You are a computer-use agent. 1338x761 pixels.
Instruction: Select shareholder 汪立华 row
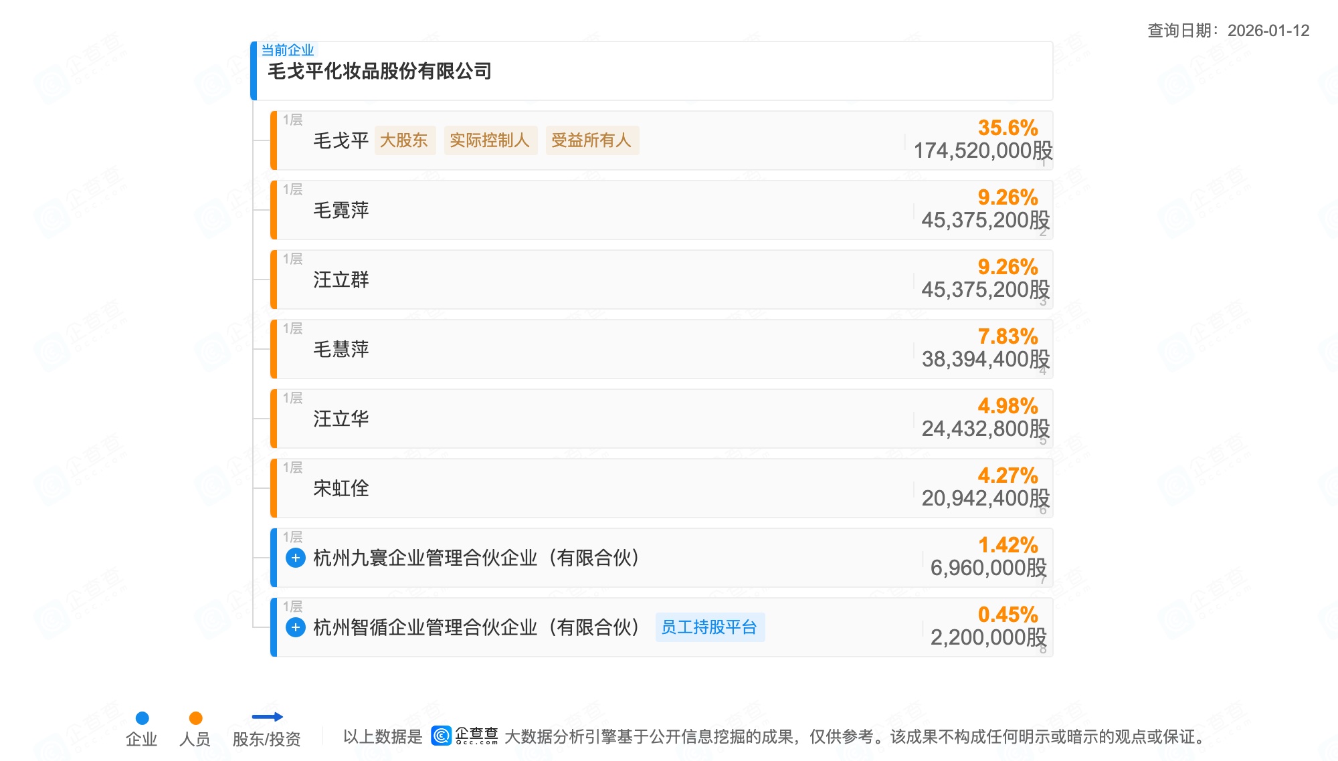click(x=341, y=419)
